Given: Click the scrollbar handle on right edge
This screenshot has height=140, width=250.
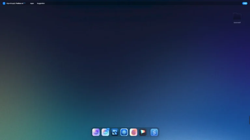Looking at the screenshot, I should pyautogui.click(x=249, y=120).
